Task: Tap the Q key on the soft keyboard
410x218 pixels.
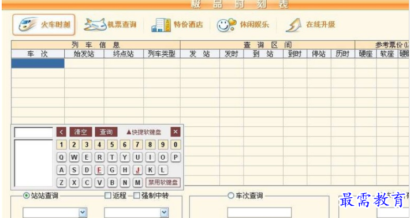Action: point(61,157)
